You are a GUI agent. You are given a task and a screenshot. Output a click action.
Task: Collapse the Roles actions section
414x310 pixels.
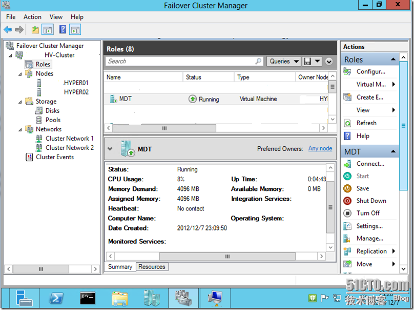click(x=393, y=59)
